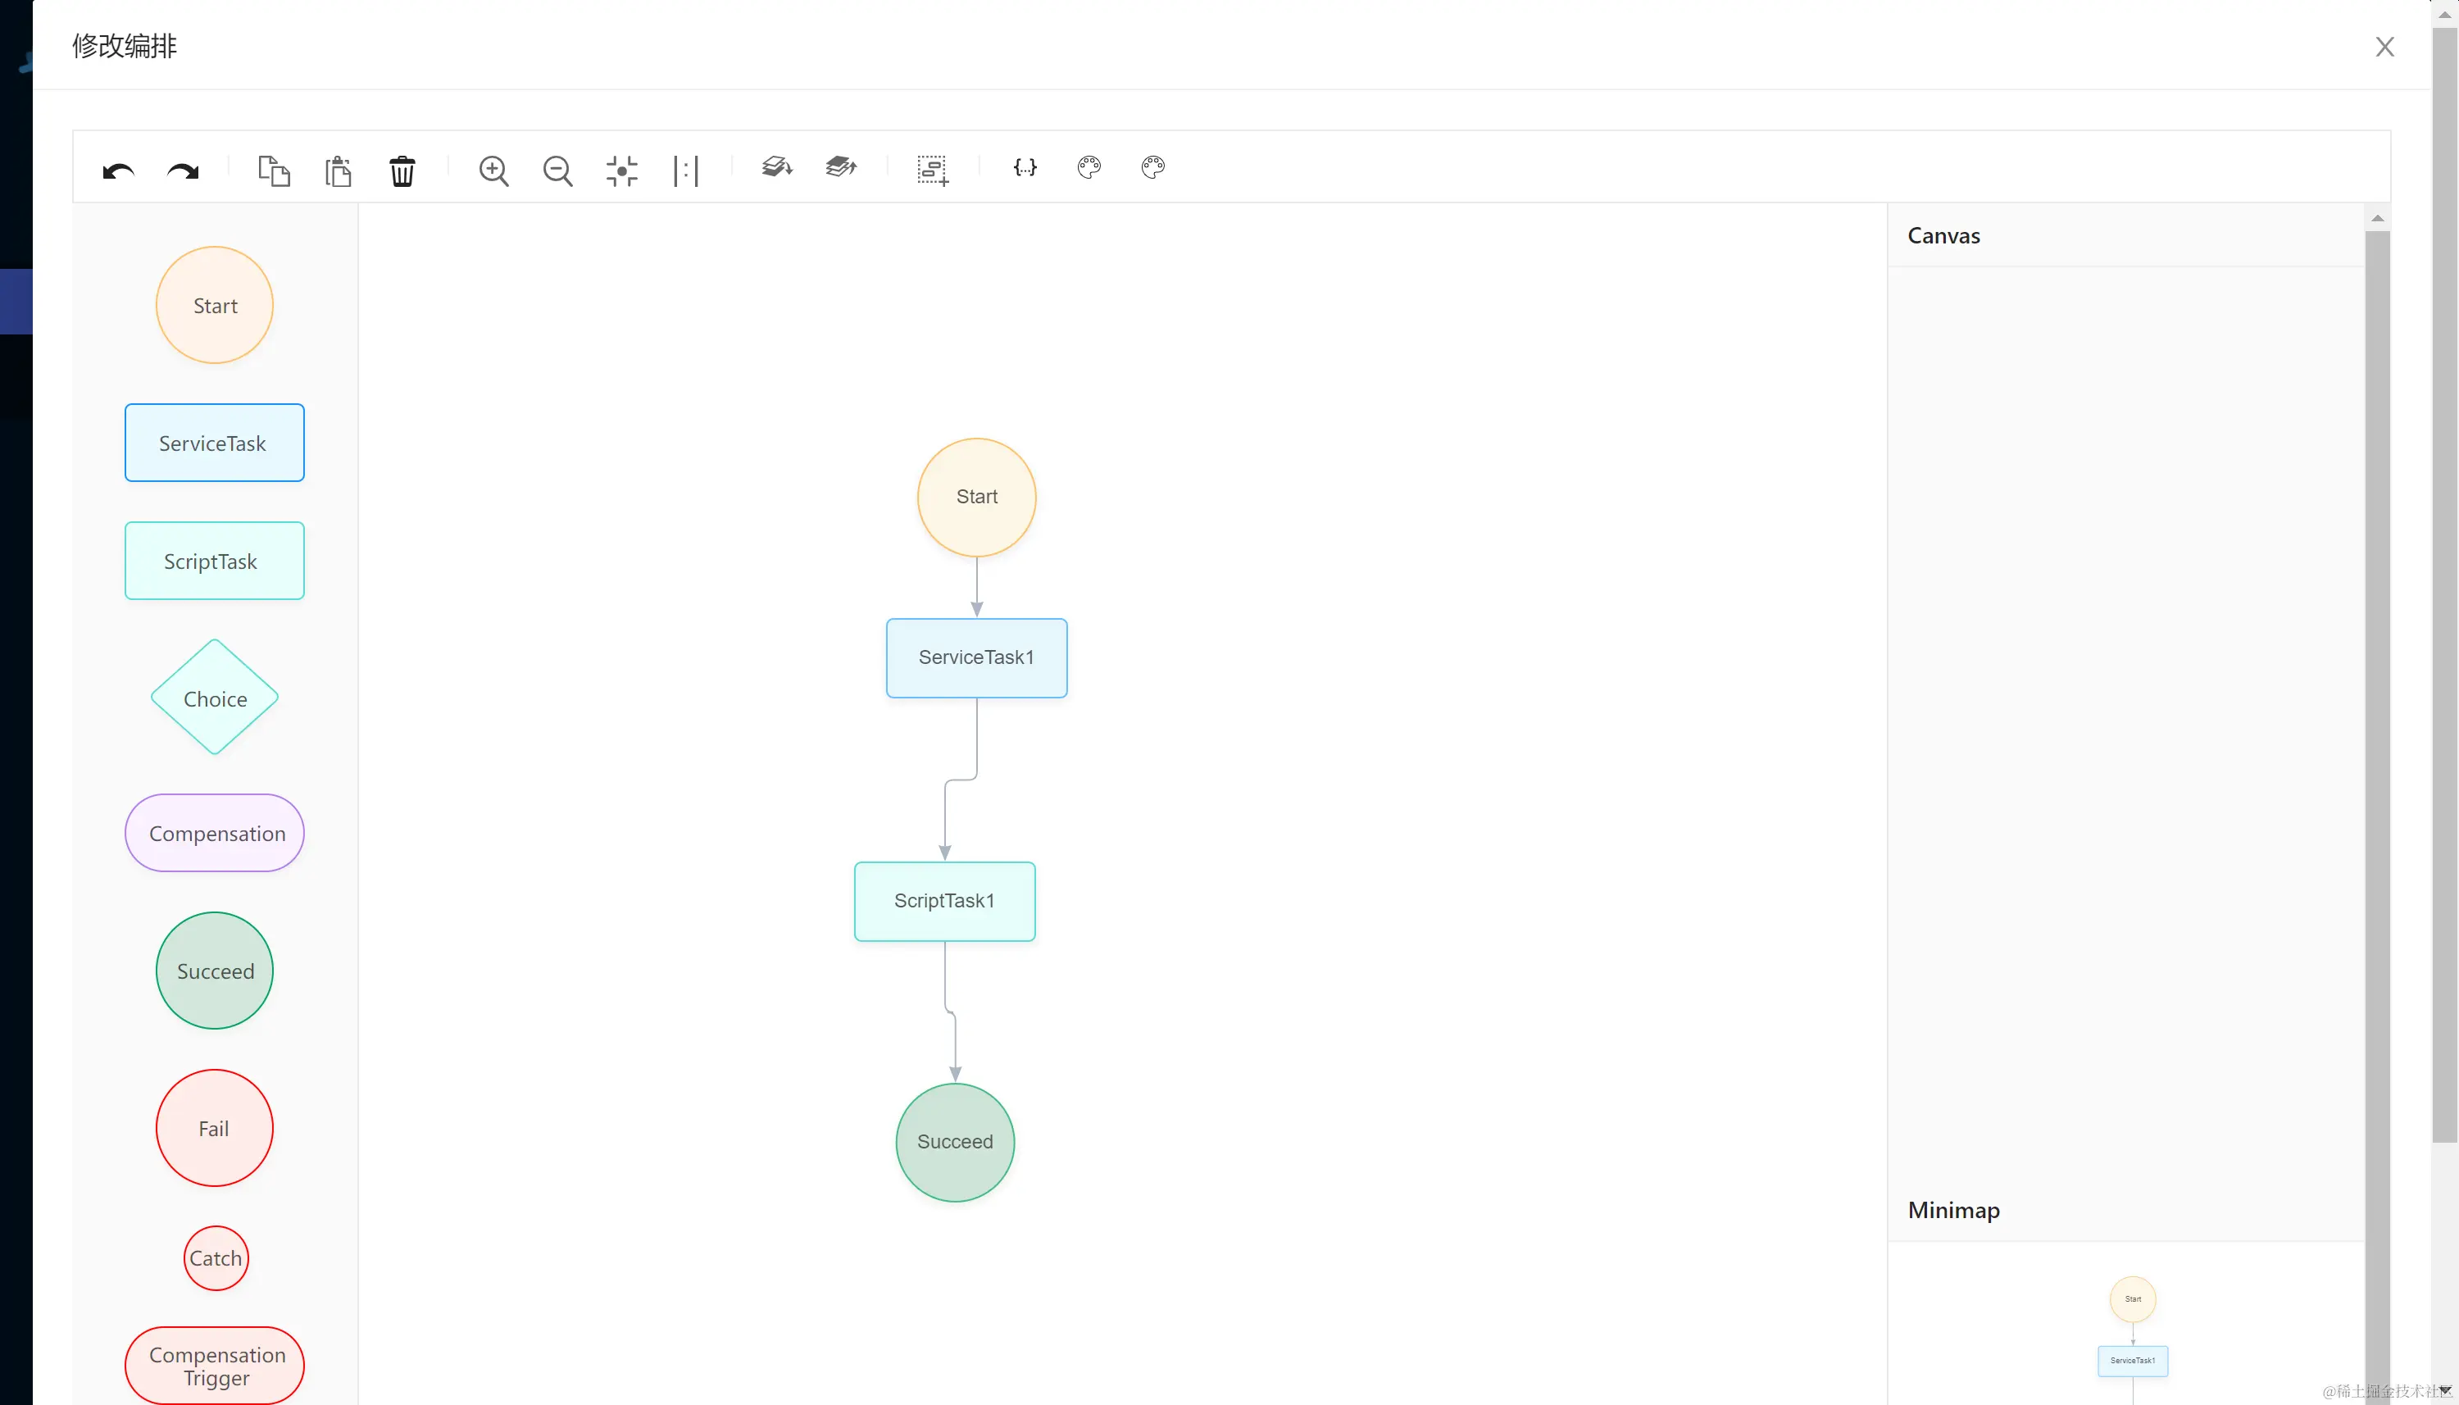Zoom in with the magnifier plus icon

tap(493, 171)
